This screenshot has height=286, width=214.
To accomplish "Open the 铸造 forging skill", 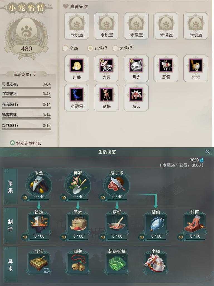I will pos(39,224).
